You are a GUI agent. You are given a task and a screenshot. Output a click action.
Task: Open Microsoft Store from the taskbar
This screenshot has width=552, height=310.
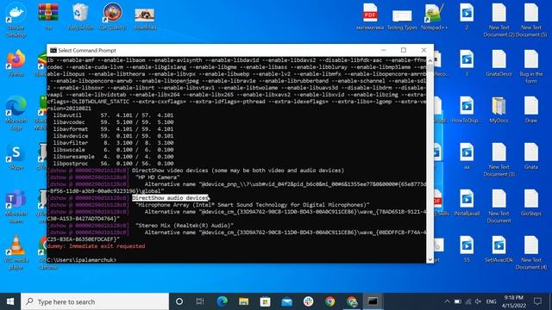tap(265, 301)
